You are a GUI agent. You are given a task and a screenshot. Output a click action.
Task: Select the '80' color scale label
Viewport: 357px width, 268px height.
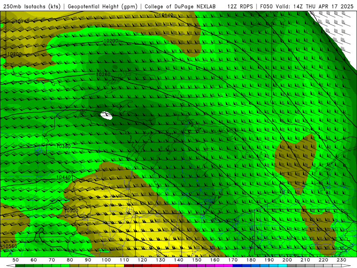coord(70,260)
